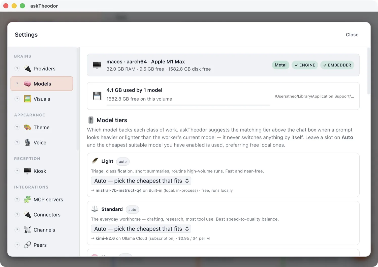378x267 pixels.
Task: Open the Light tier model dropdown
Action: 141,181
